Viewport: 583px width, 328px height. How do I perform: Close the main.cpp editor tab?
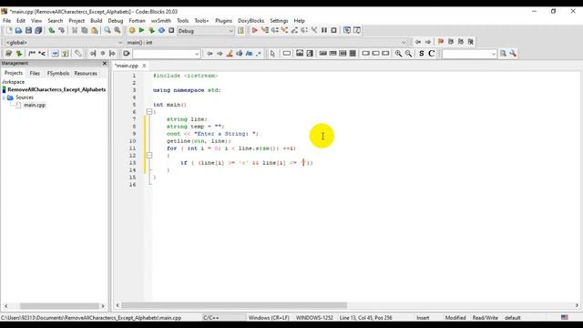(144, 66)
